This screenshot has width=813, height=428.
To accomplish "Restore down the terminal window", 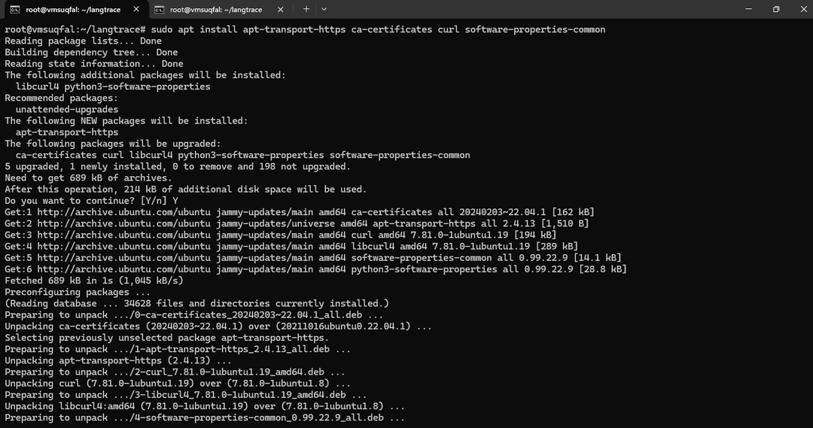I will pyautogui.click(x=775, y=9).
